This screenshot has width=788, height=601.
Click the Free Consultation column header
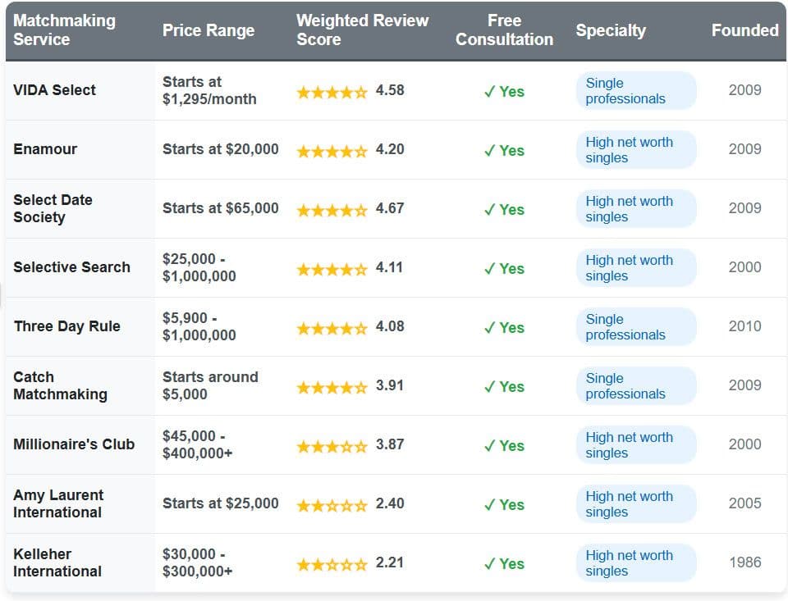click(x=504, y=30)
